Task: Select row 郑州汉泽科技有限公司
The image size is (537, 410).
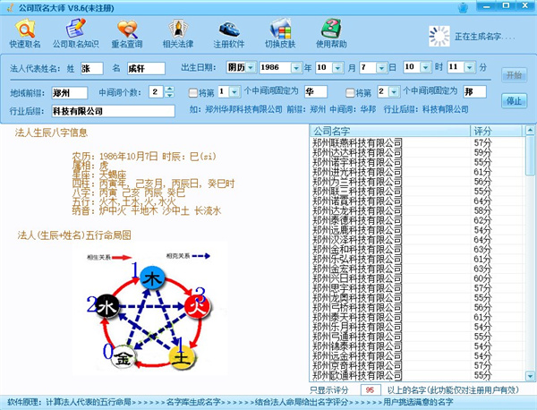Action: point(417,239)
